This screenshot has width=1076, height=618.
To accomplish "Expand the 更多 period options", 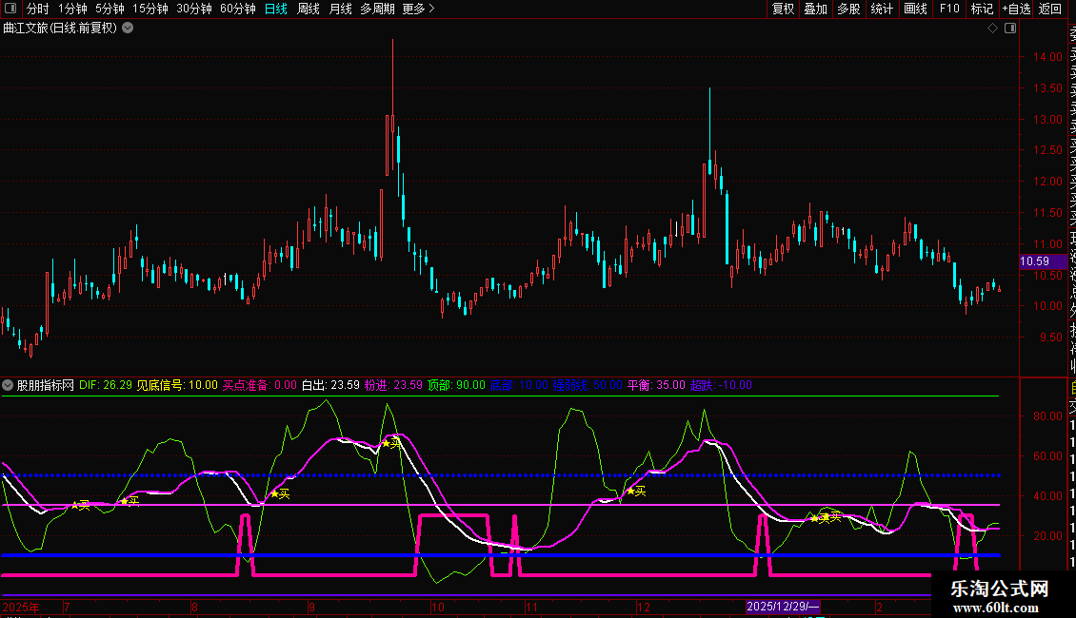I will click(x=418, y=9).
